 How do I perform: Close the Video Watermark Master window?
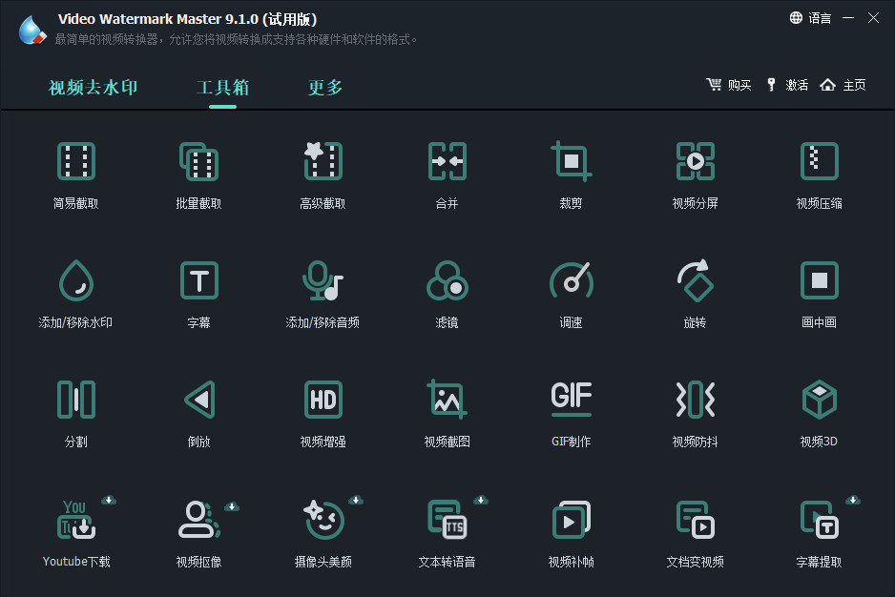click(x=873, y=18)
